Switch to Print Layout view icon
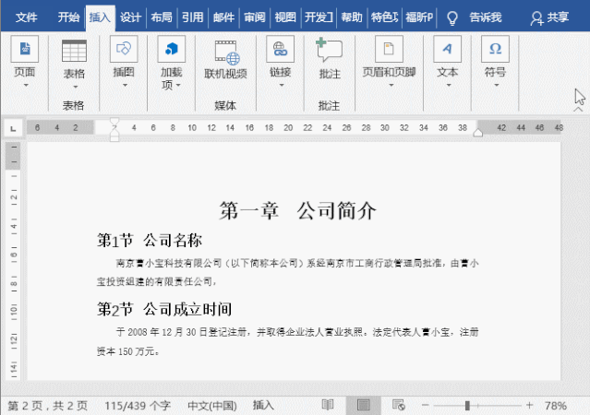This screenshot has width=590, height=415. 363,405
